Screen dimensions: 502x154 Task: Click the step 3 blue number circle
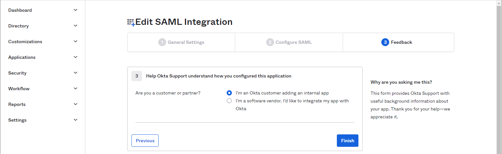(385, 42)
